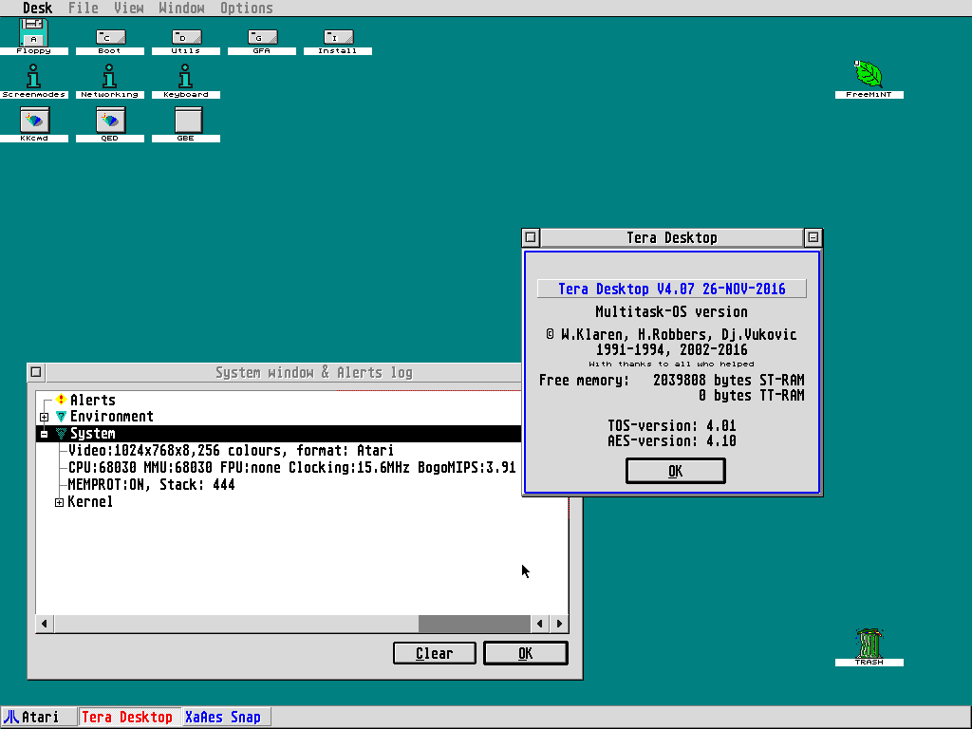Screen dimensions: 972x729
Task: Open the Boot drive C icon
Action: (x=110, y=37)
